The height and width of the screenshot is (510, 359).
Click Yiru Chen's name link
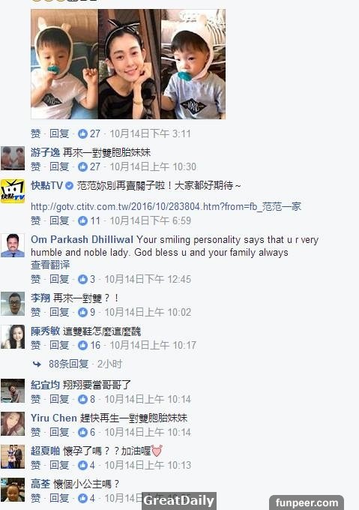tap(54, 418)
